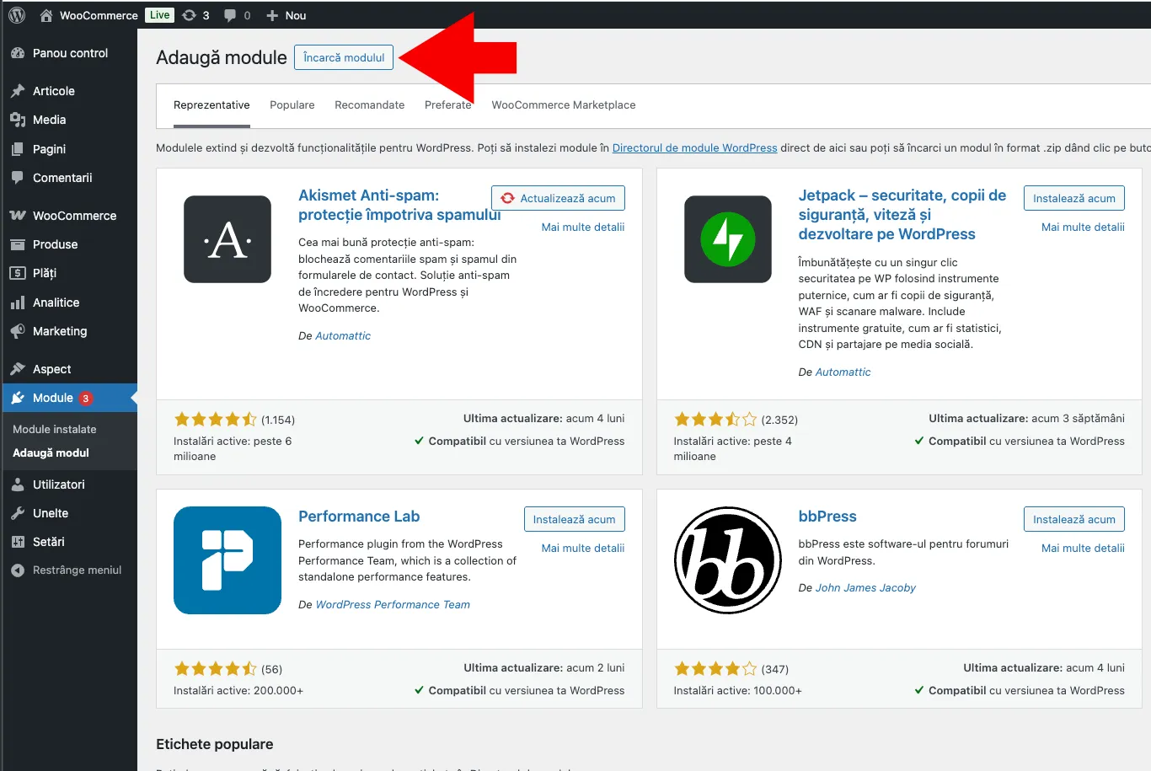
Task: Open Mai multe detalii for Performance Lab
Action: tap(583, 548)
